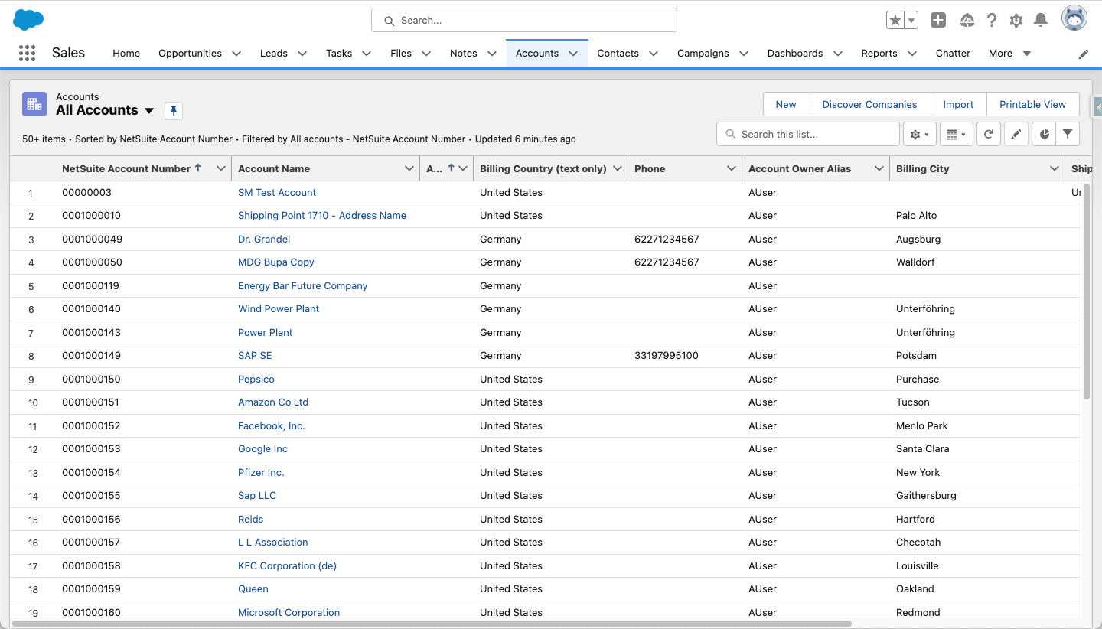The width and height of the screenshot is (1102, 629).
Task: Open the More navigation menu
Action: (x=1010, y=53)
